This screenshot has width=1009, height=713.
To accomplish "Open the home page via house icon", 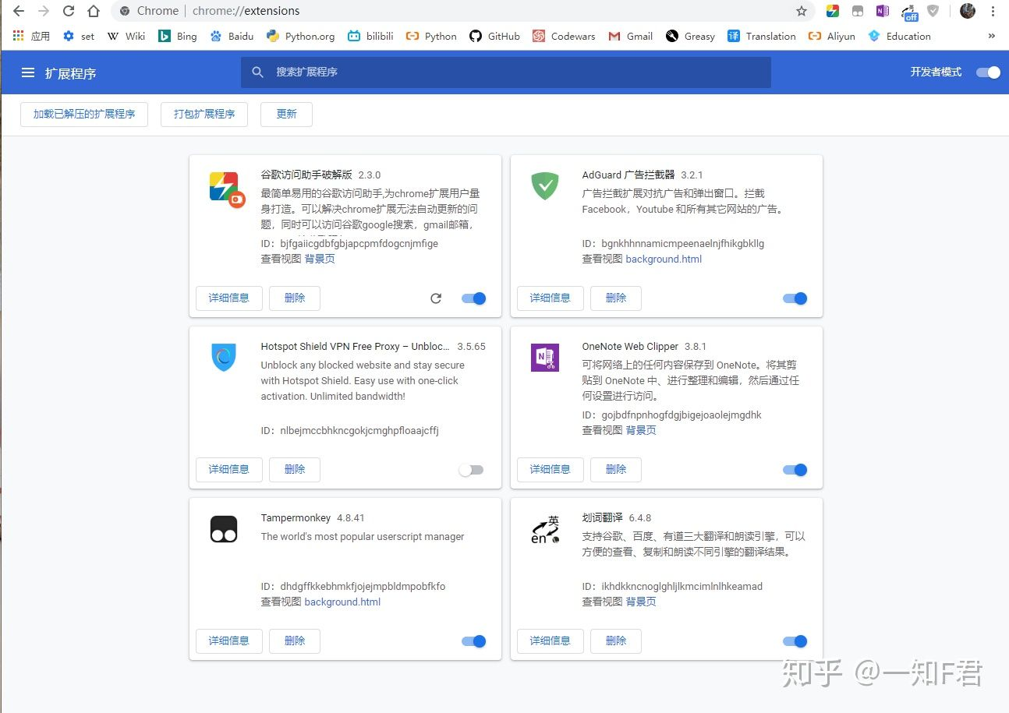I will (x=94, y=11).
